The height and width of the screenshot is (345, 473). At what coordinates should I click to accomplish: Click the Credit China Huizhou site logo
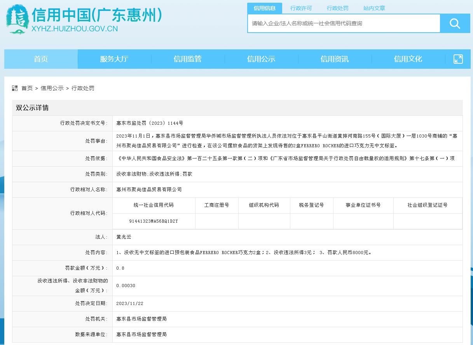pyautogui.click(x=84, y=19)
